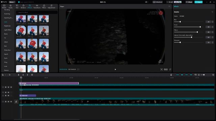The width and height of the screenshot is (216, 121).
Task: Toggle the preview axis
Action: [191, 75]
